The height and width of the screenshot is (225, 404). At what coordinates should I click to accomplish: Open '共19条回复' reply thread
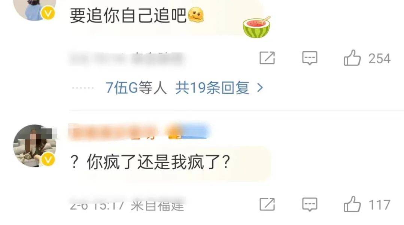click(212, 88)
